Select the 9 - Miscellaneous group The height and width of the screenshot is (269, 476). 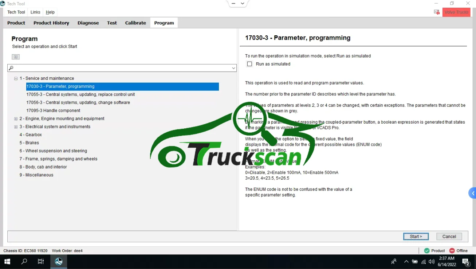point(36,175)
